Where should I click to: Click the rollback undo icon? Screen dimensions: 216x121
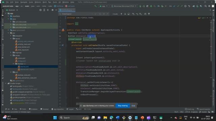pyautogui.click(x=189, y=6)
